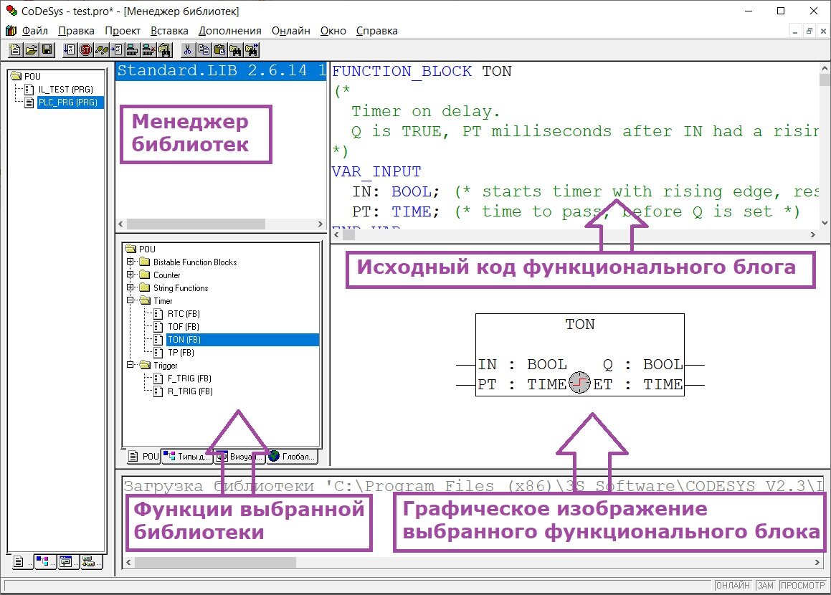The image size is (831, 595).
Task: Switch to library Глобал... tab
Action: click(x=292, y=456)
